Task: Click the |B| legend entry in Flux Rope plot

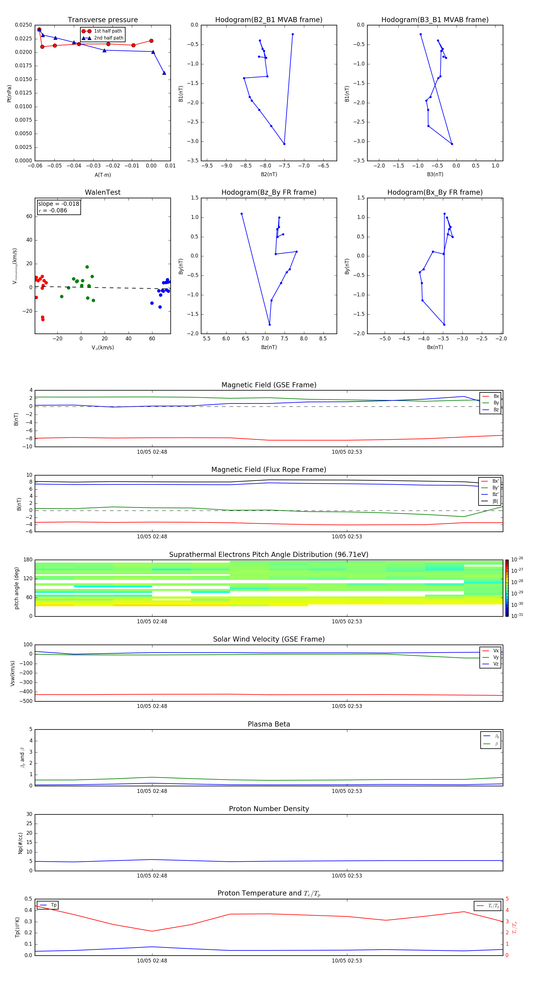Action: pyautogui.click(x=490, y=501)
